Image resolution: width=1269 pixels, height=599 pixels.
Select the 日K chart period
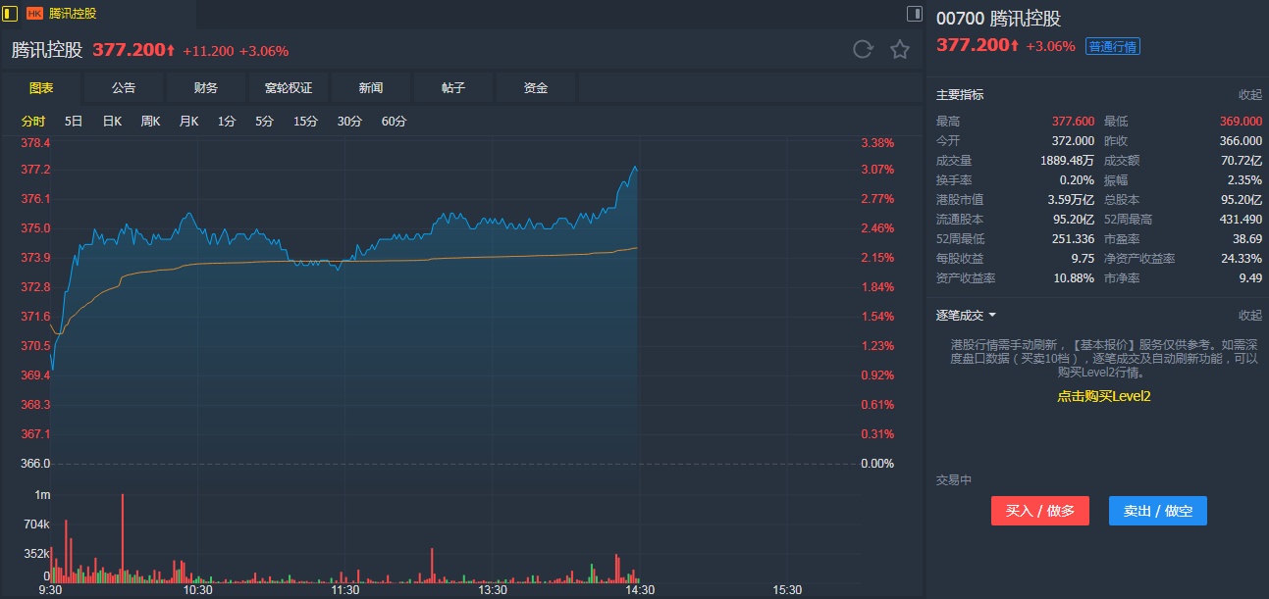112,122
